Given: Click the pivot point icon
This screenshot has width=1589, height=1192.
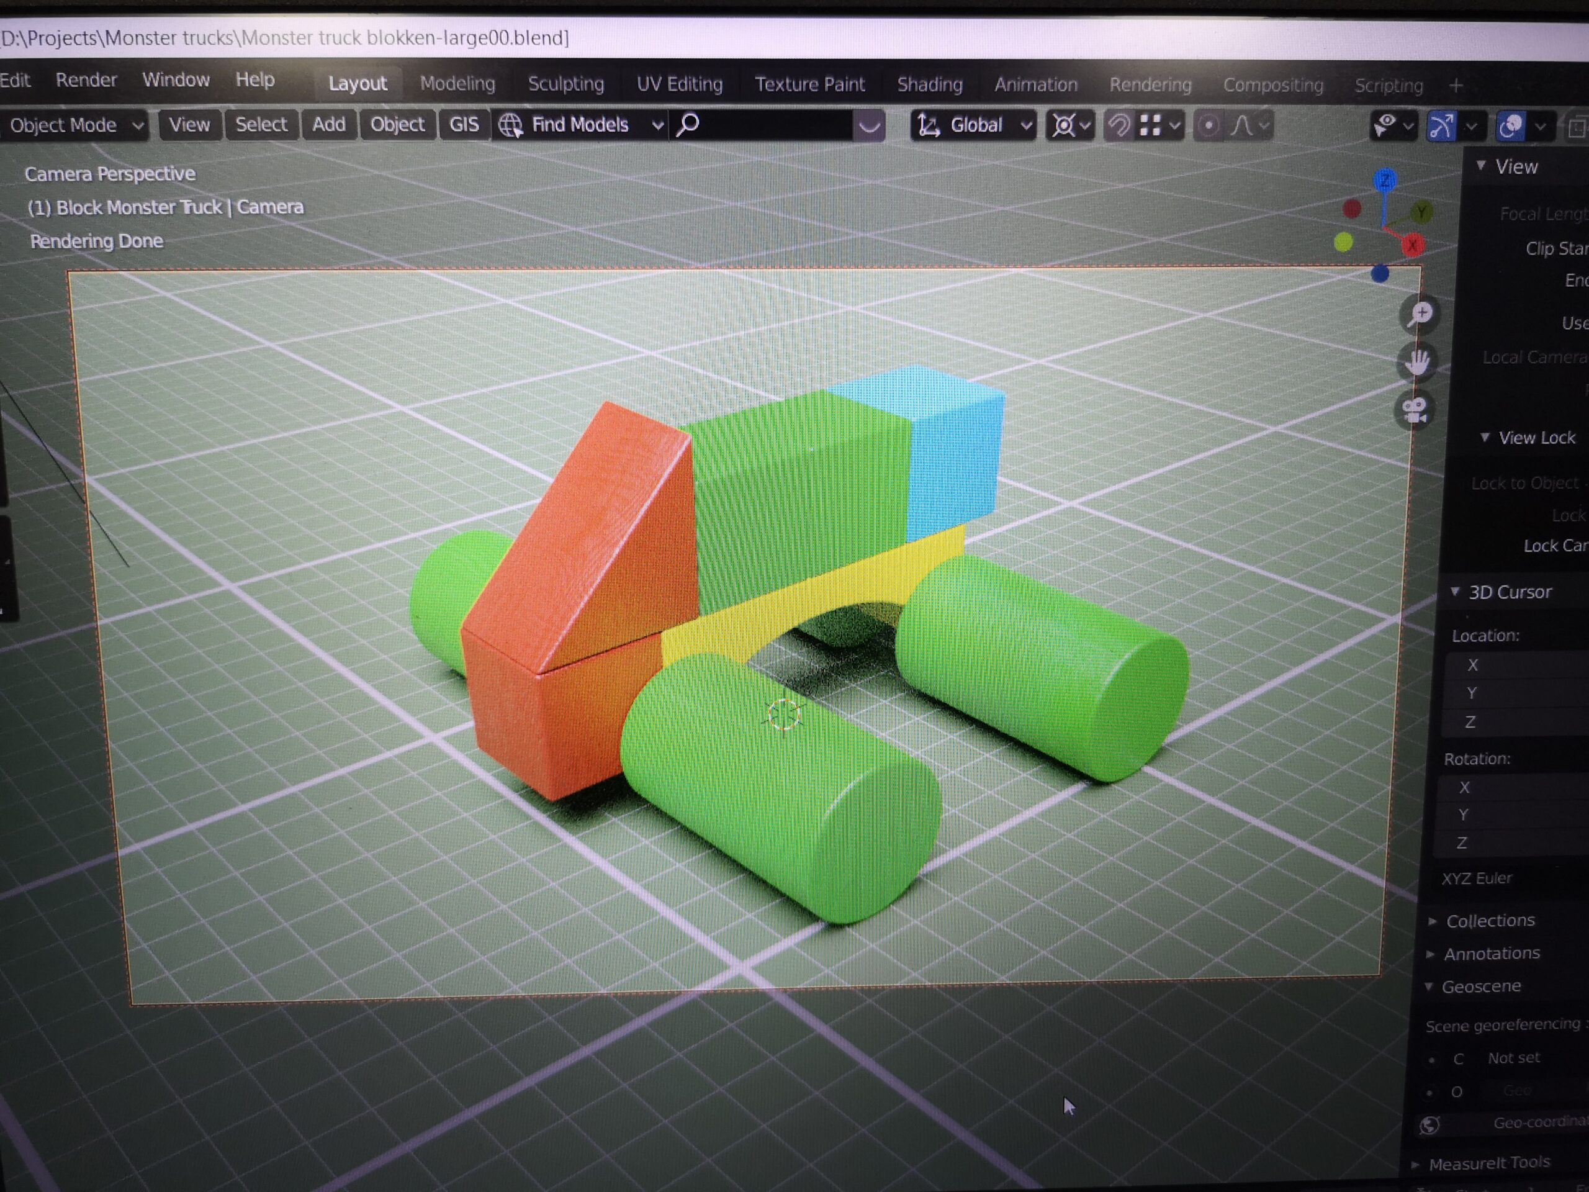Looking at the screenshot, I should pyautogui.click(x=1064, y=126).
